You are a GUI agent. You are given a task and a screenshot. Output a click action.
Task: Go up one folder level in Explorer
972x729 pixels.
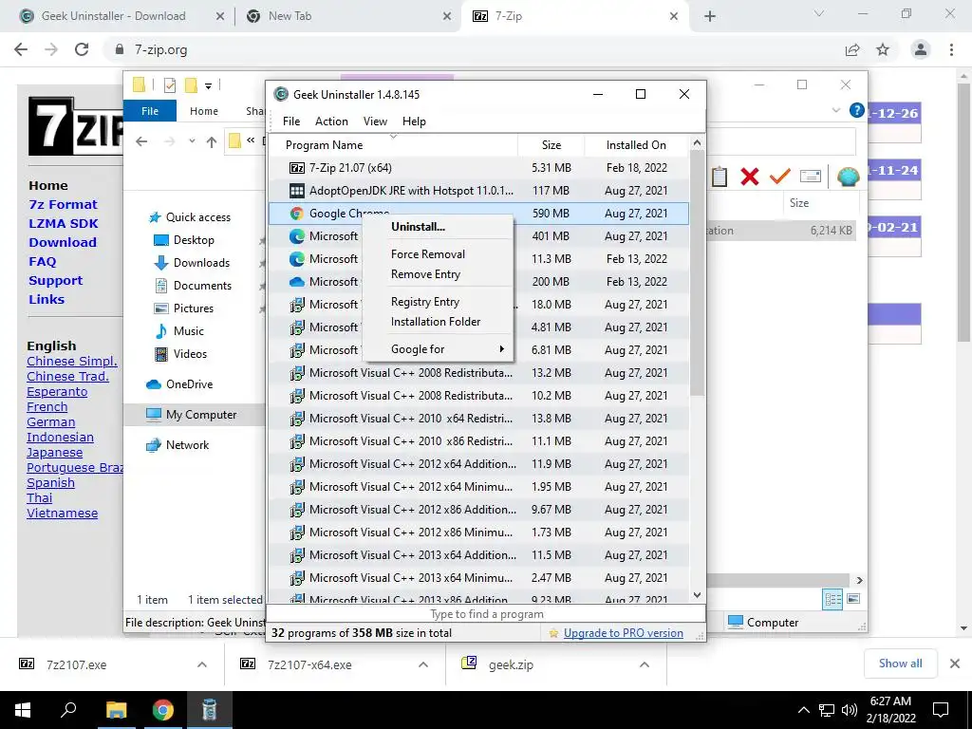pos(212,142)
